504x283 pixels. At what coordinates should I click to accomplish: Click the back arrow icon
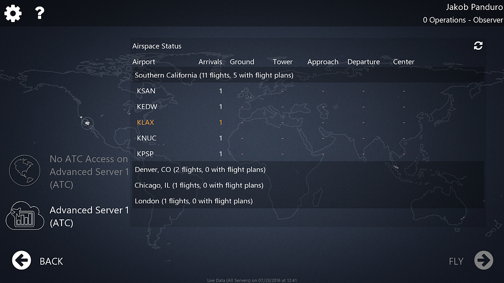22,260
